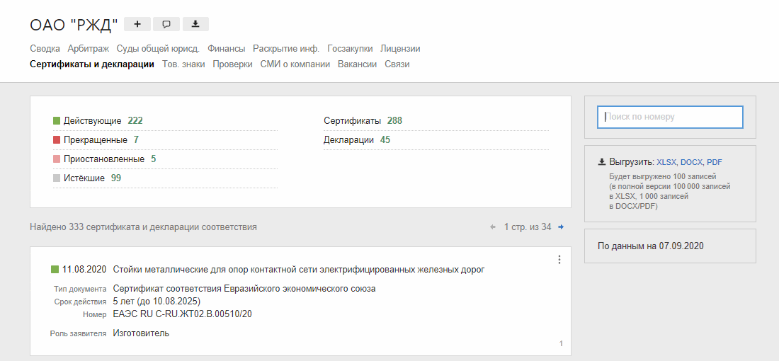Click the download icon next to company name

(195, 24)
